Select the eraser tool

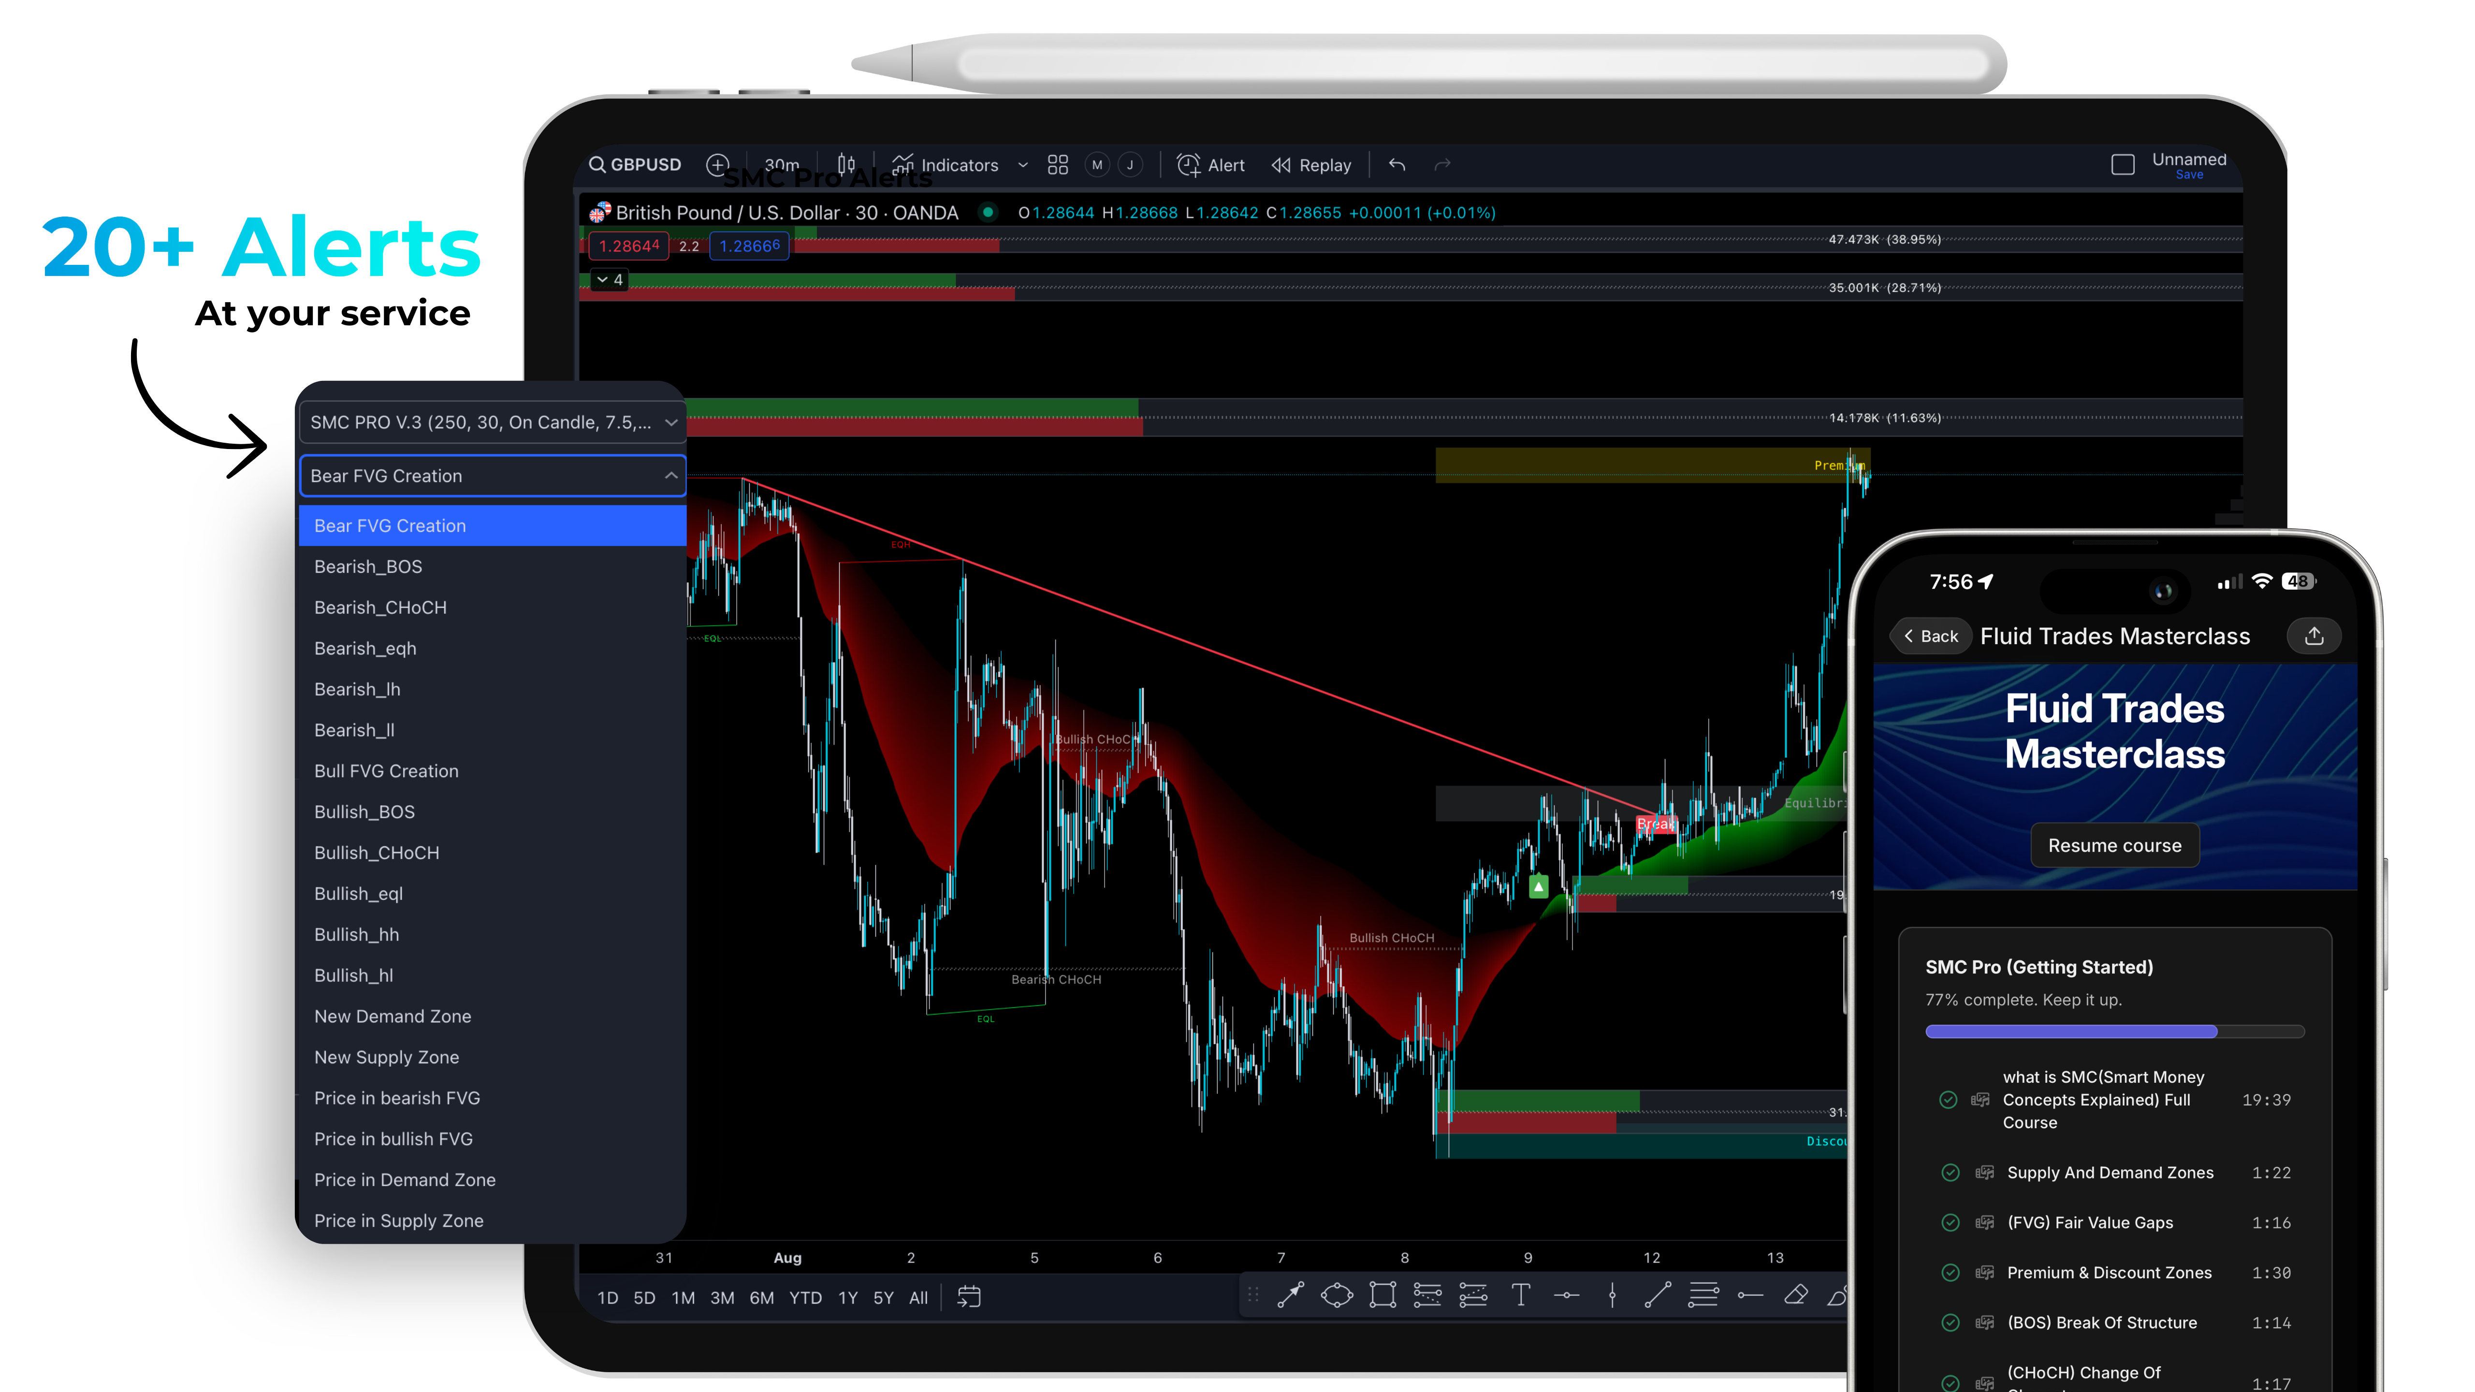pyautogui.click(x=1796, y=1296)
